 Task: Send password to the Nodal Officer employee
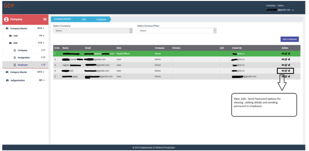[x=289, y=54]
